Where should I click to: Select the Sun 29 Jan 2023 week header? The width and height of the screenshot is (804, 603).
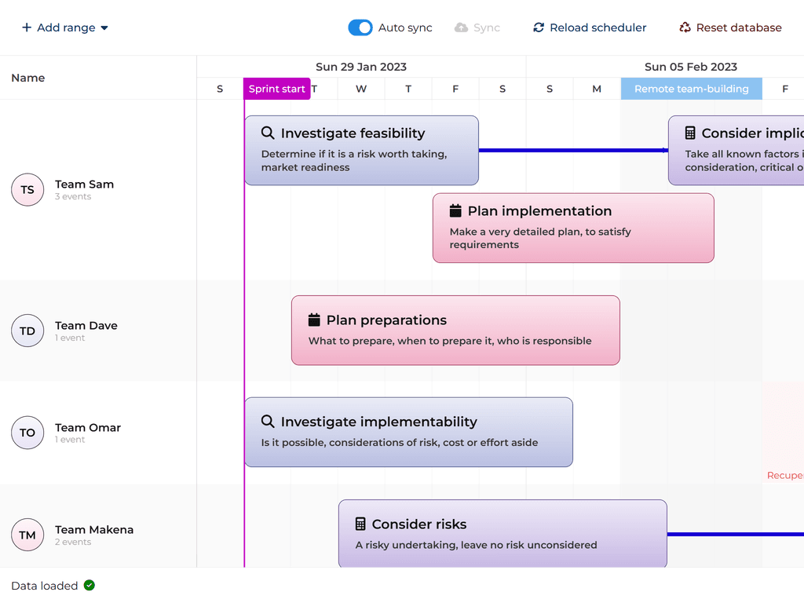[361, 67]
